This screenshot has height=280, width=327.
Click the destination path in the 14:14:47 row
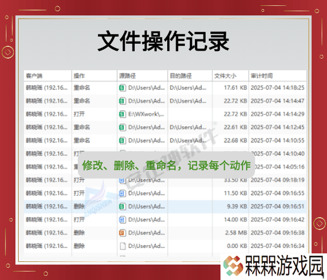(x=188, y=101)
